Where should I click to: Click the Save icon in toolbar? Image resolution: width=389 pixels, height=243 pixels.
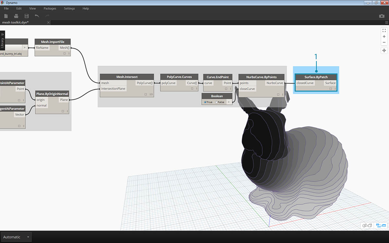click(x=27, y=16)
